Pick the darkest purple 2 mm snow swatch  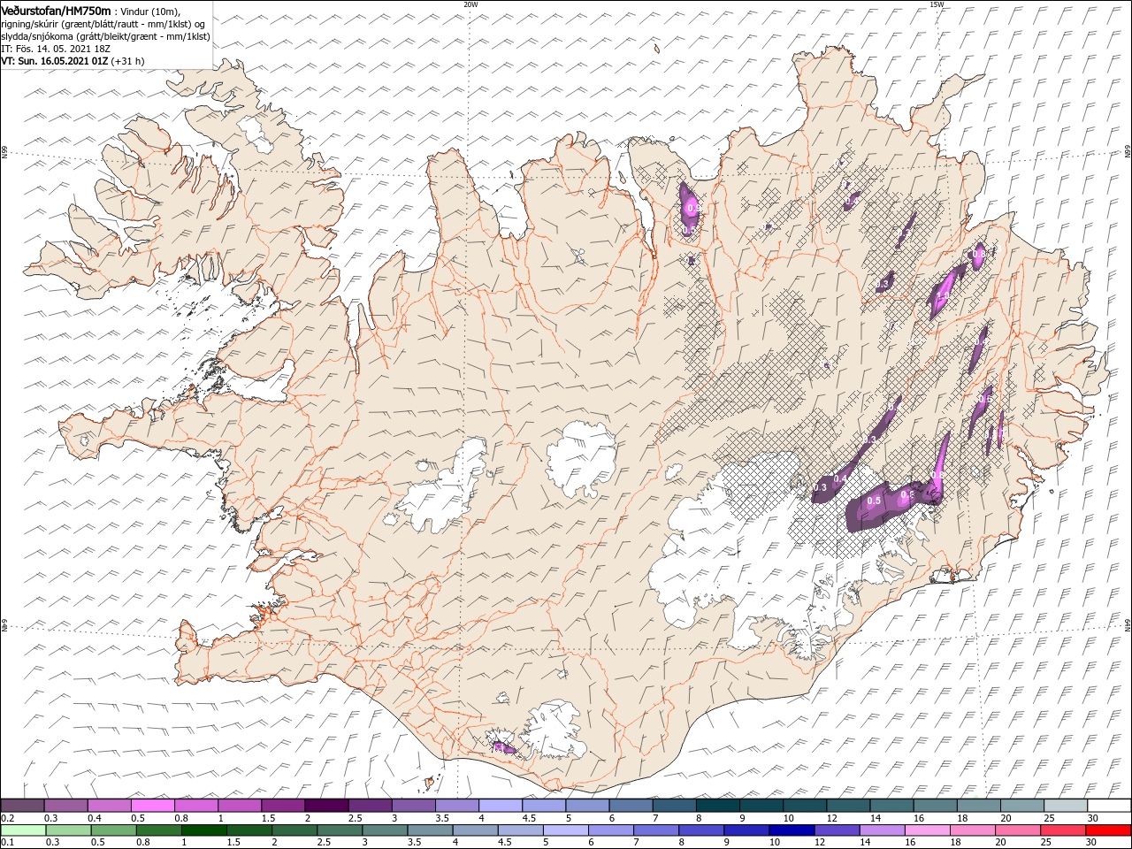(x=325, y=806)
